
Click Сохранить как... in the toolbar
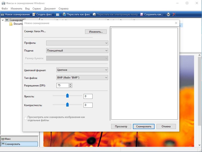point(151,14)
